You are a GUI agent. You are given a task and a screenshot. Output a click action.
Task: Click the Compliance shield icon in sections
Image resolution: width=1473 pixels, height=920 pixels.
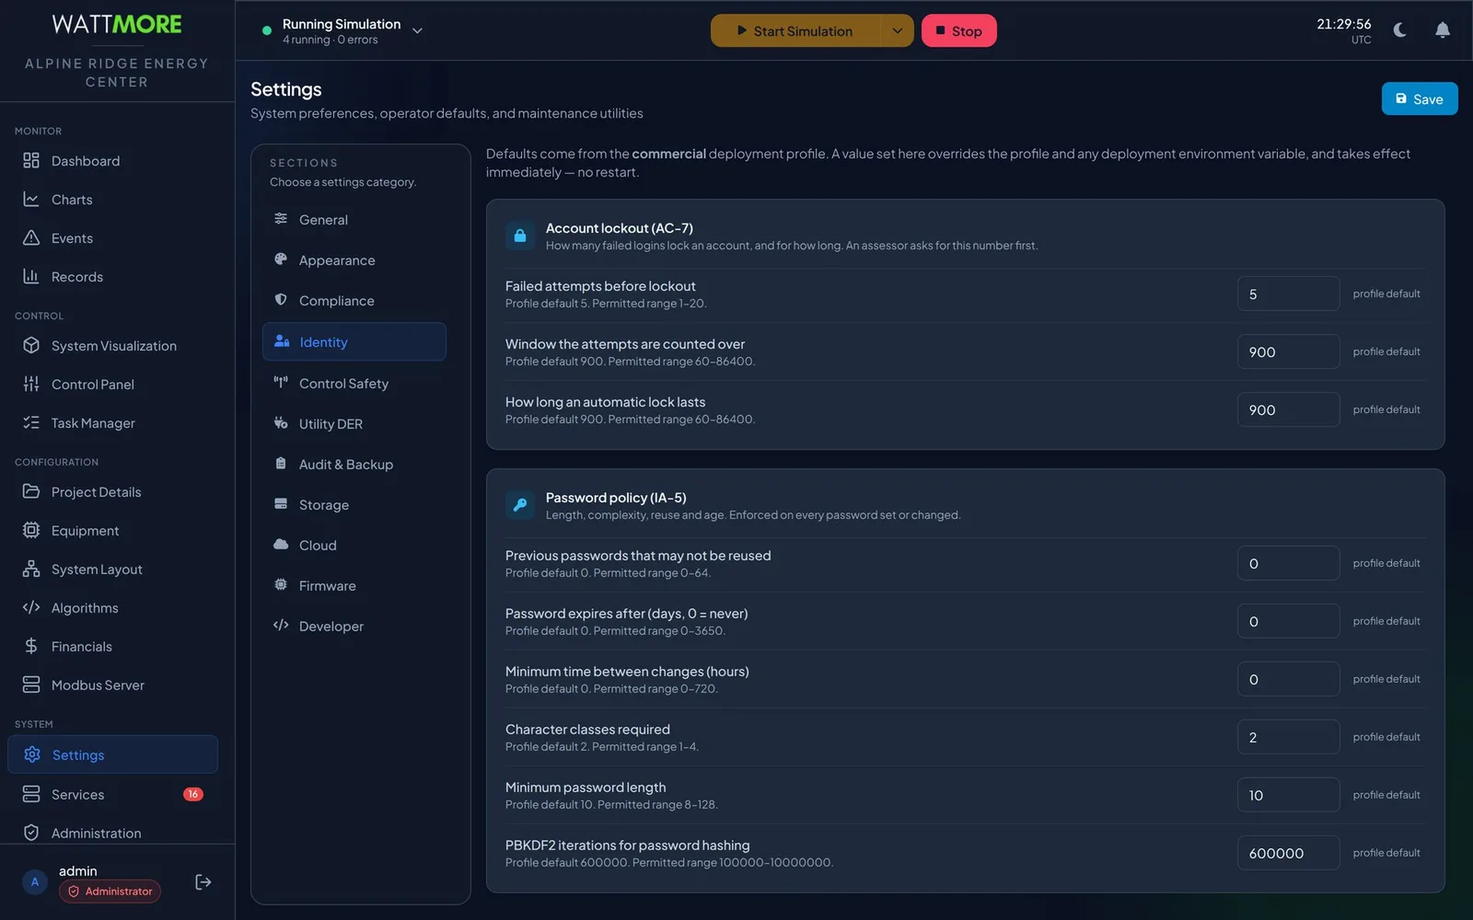click(281, 300)
